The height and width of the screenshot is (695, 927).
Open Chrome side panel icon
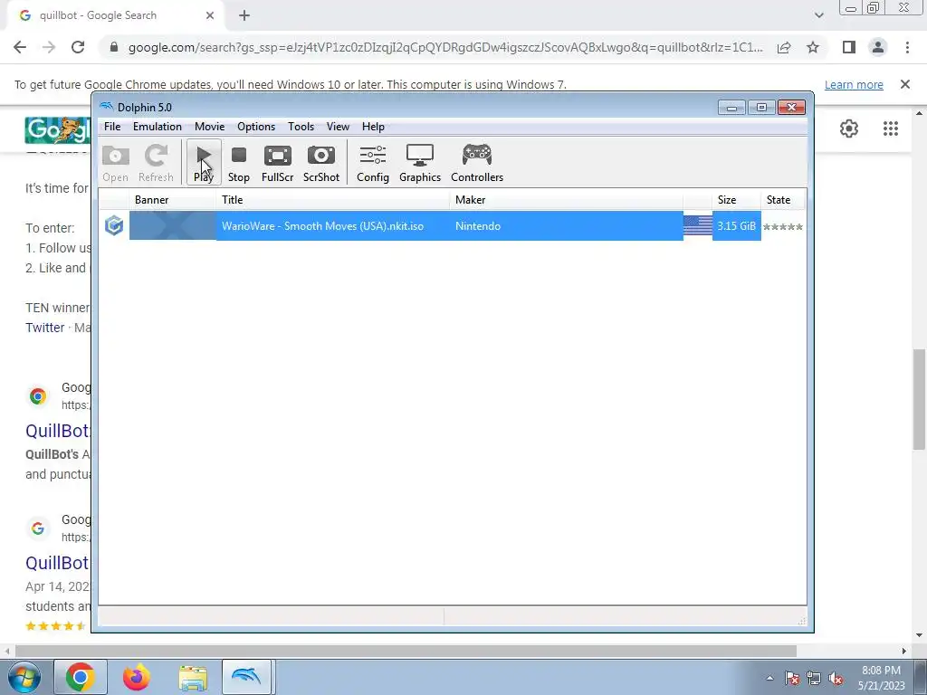pos(849,47)
